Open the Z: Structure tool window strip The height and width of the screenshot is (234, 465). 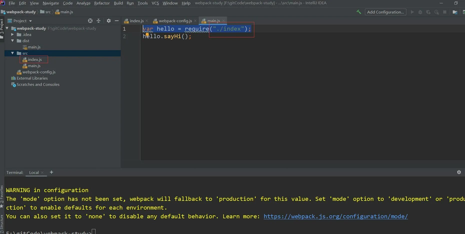coord(2,224)
